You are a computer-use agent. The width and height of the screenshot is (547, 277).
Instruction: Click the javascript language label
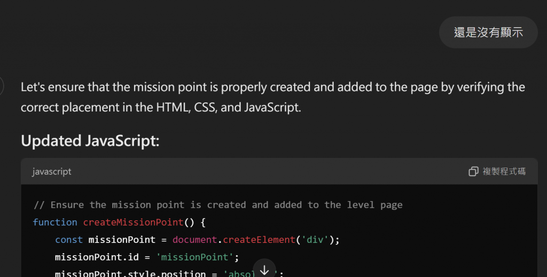[52, 171]
